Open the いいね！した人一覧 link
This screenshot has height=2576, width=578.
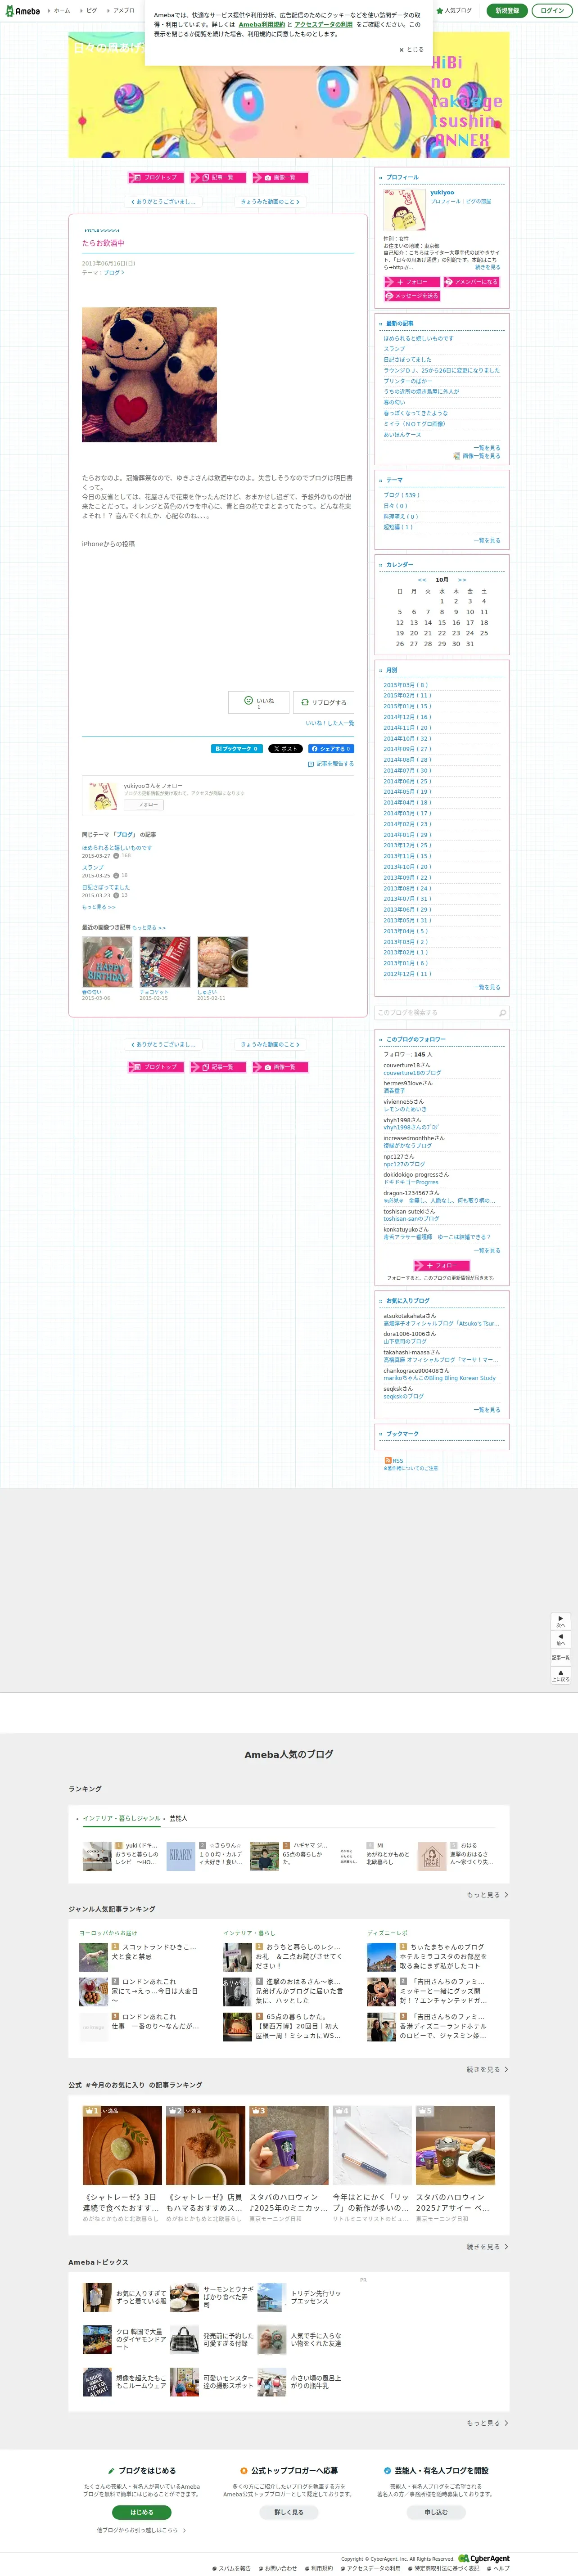330,723
